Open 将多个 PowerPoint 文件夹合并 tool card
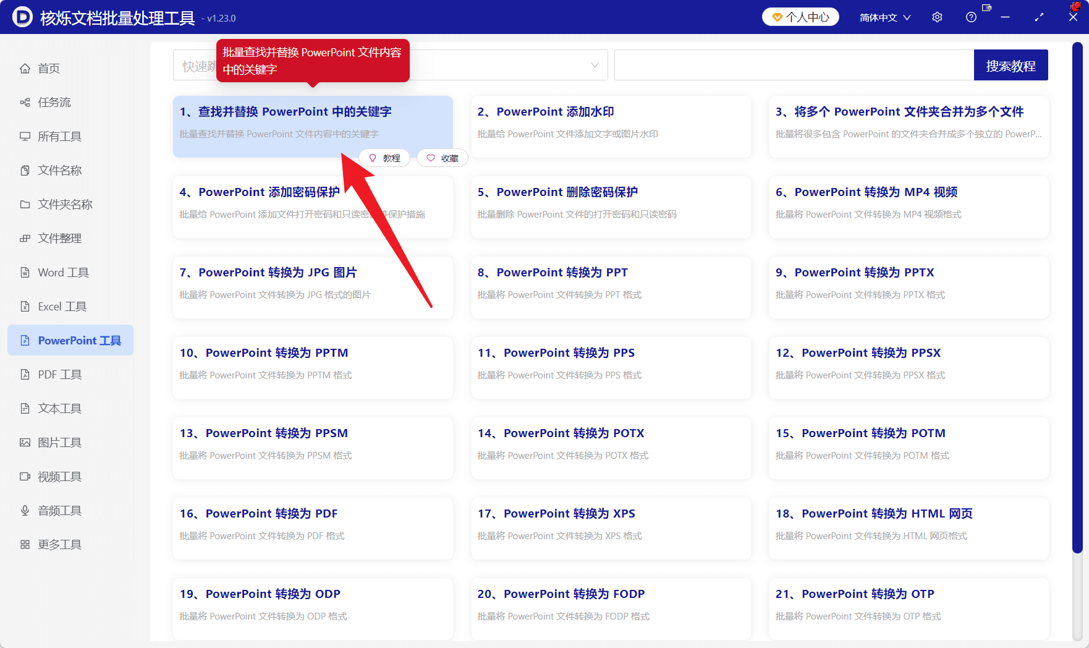This screenshot has width=1089, height=648. pos(909,127)
